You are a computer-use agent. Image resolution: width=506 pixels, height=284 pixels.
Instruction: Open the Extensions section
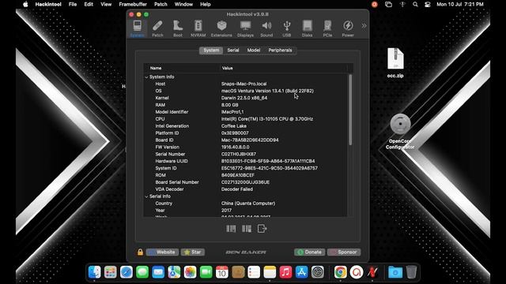[x=221, y=28]
